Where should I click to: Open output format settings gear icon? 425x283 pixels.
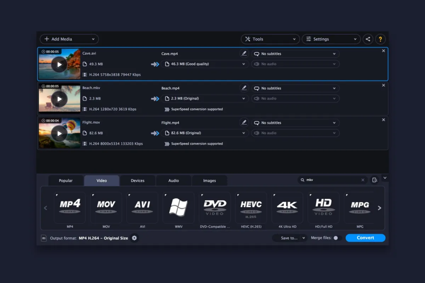coord(134,238)
